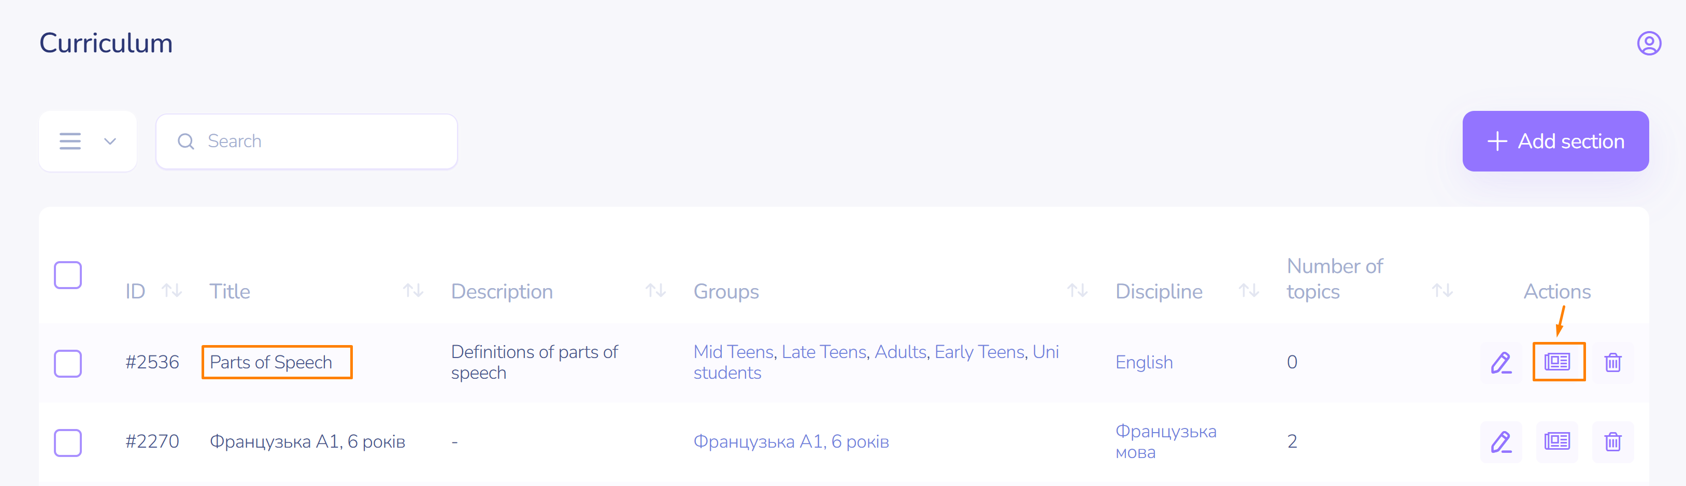The height and width of the screenshot is (486, 1686).
Task: Open the Французька А1, 6 років group link
Action: coord(791,442)
